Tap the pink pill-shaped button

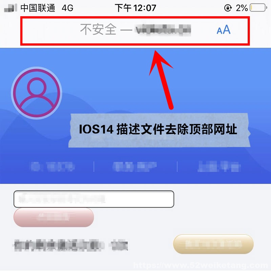(x=54, y=217)
